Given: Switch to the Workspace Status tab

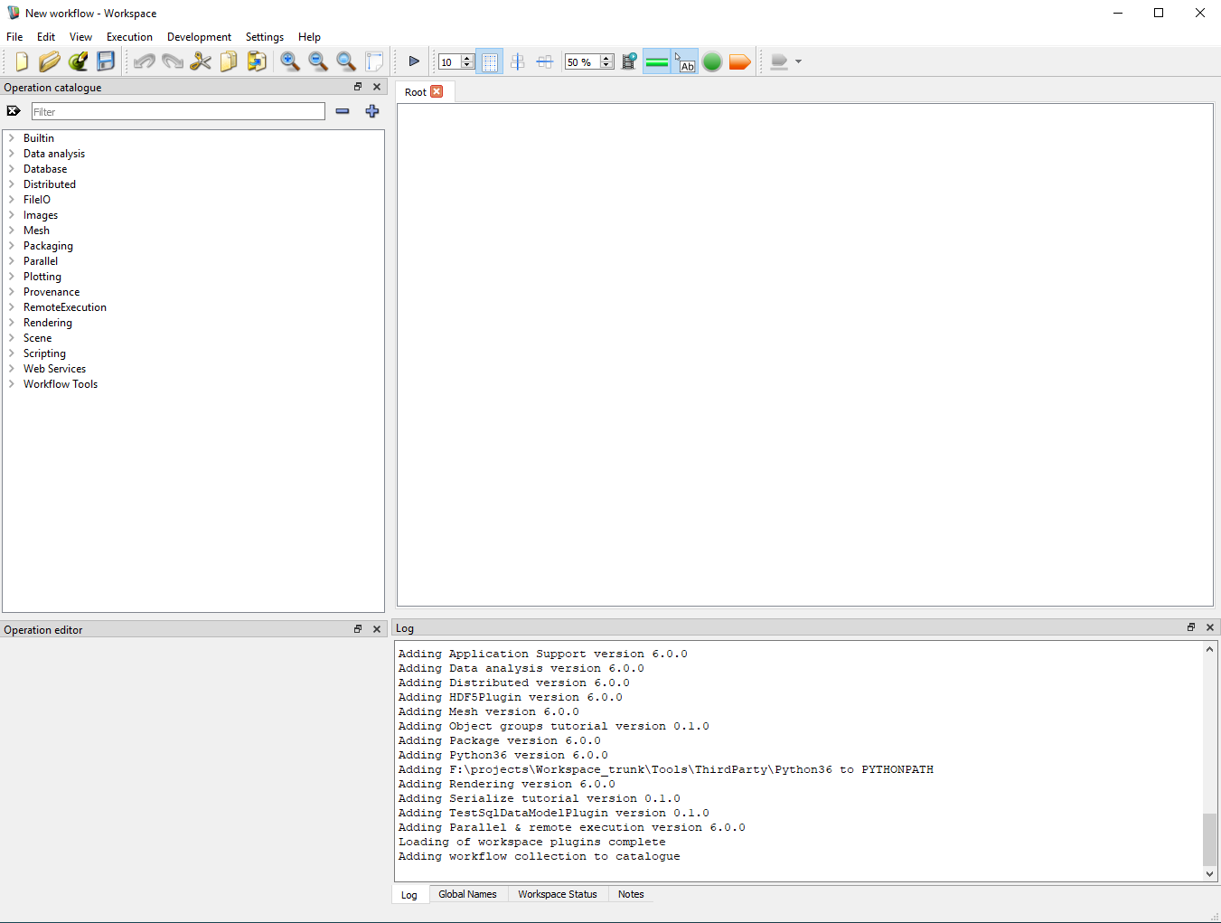Looking at the screenshot, I should point(558,894).
